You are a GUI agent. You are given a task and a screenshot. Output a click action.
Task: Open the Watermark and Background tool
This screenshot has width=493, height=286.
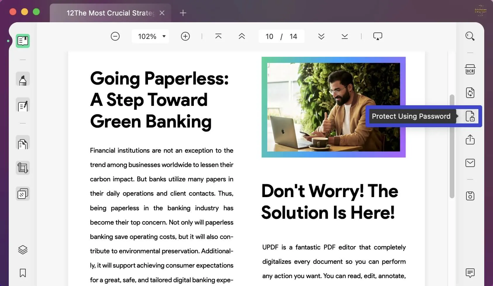(x=23, y=194)
